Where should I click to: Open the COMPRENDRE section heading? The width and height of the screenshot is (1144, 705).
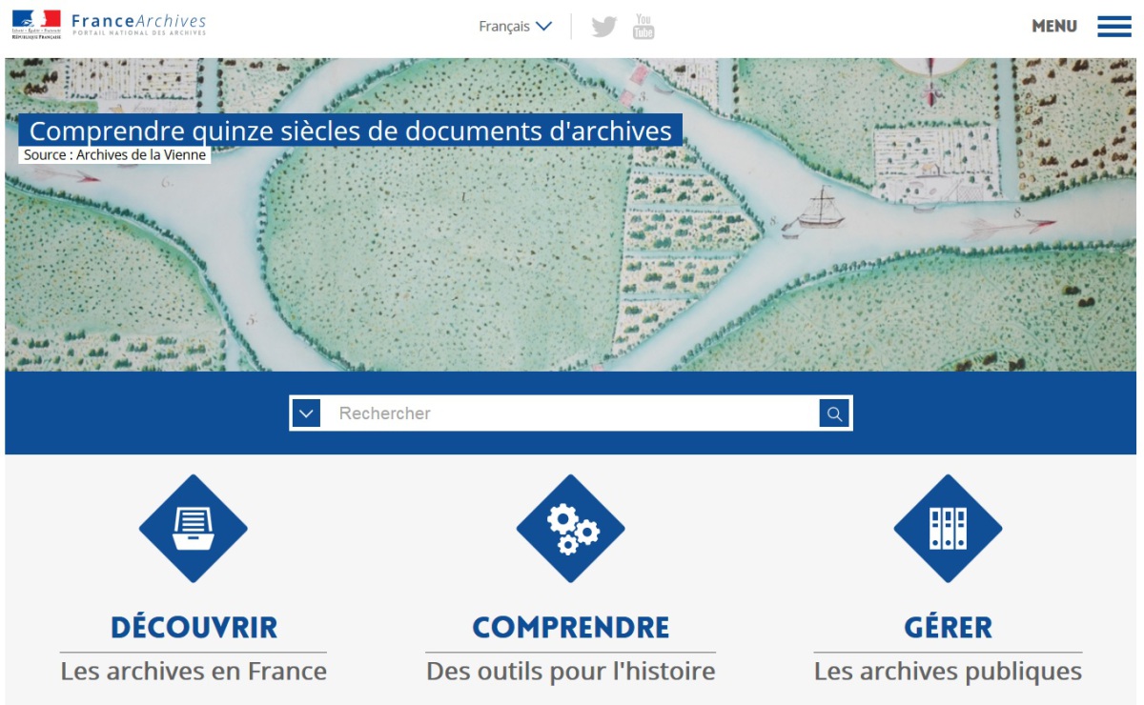click(571, 628)
